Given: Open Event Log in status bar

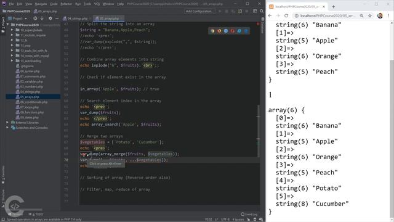Looking at the screenshot, I should click(249, 214).
